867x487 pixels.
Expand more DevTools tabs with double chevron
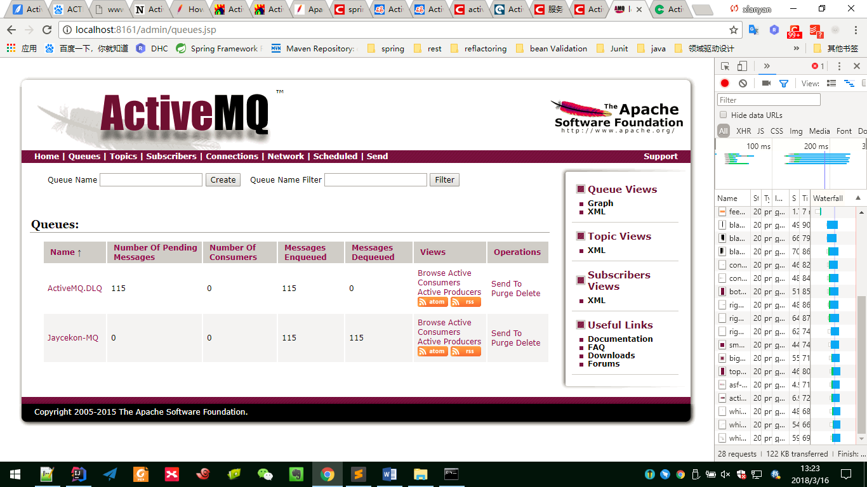(767, 66)
